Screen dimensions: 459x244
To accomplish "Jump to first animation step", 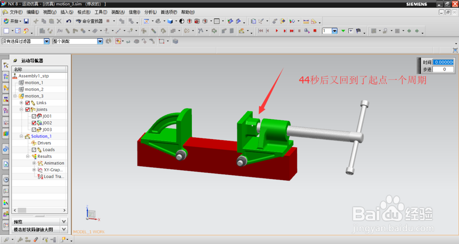I will 261,31.
